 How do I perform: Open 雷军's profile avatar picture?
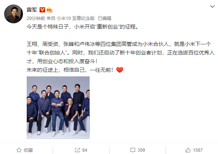[14, 14]
